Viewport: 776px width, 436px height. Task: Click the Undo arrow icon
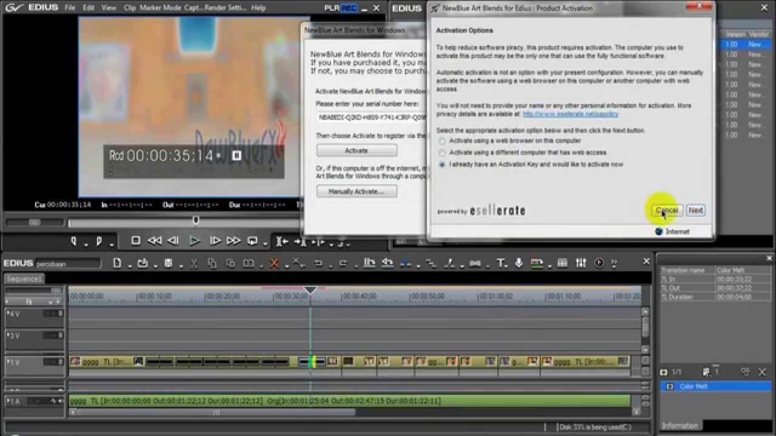pos(318,263)
